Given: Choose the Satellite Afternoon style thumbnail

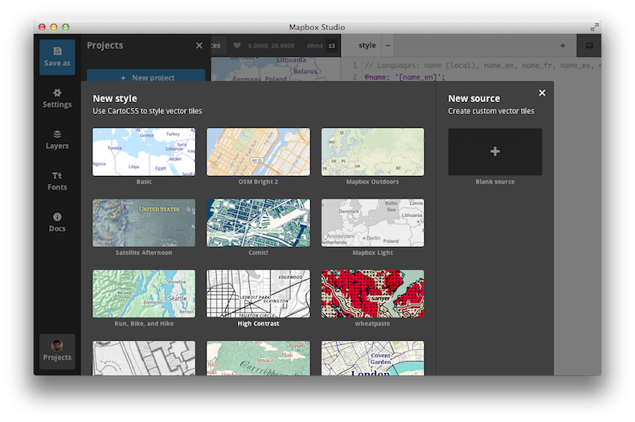Looking at the screenshot, I should pyautogui.click(x=144, y=223).
